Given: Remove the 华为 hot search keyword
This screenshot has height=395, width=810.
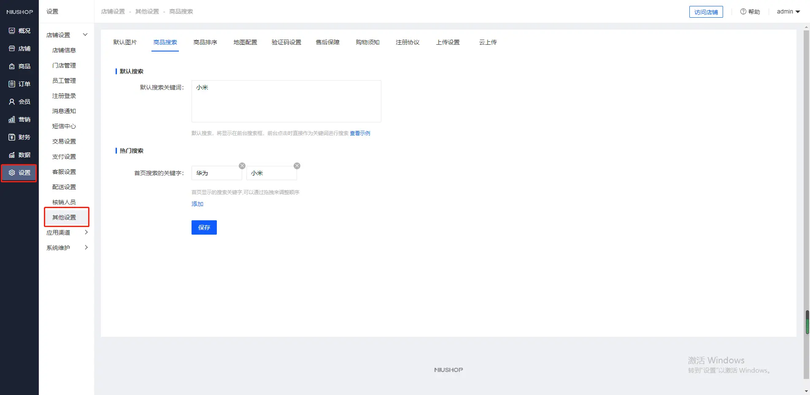Looking at the screenshot, I should (242, 166).
